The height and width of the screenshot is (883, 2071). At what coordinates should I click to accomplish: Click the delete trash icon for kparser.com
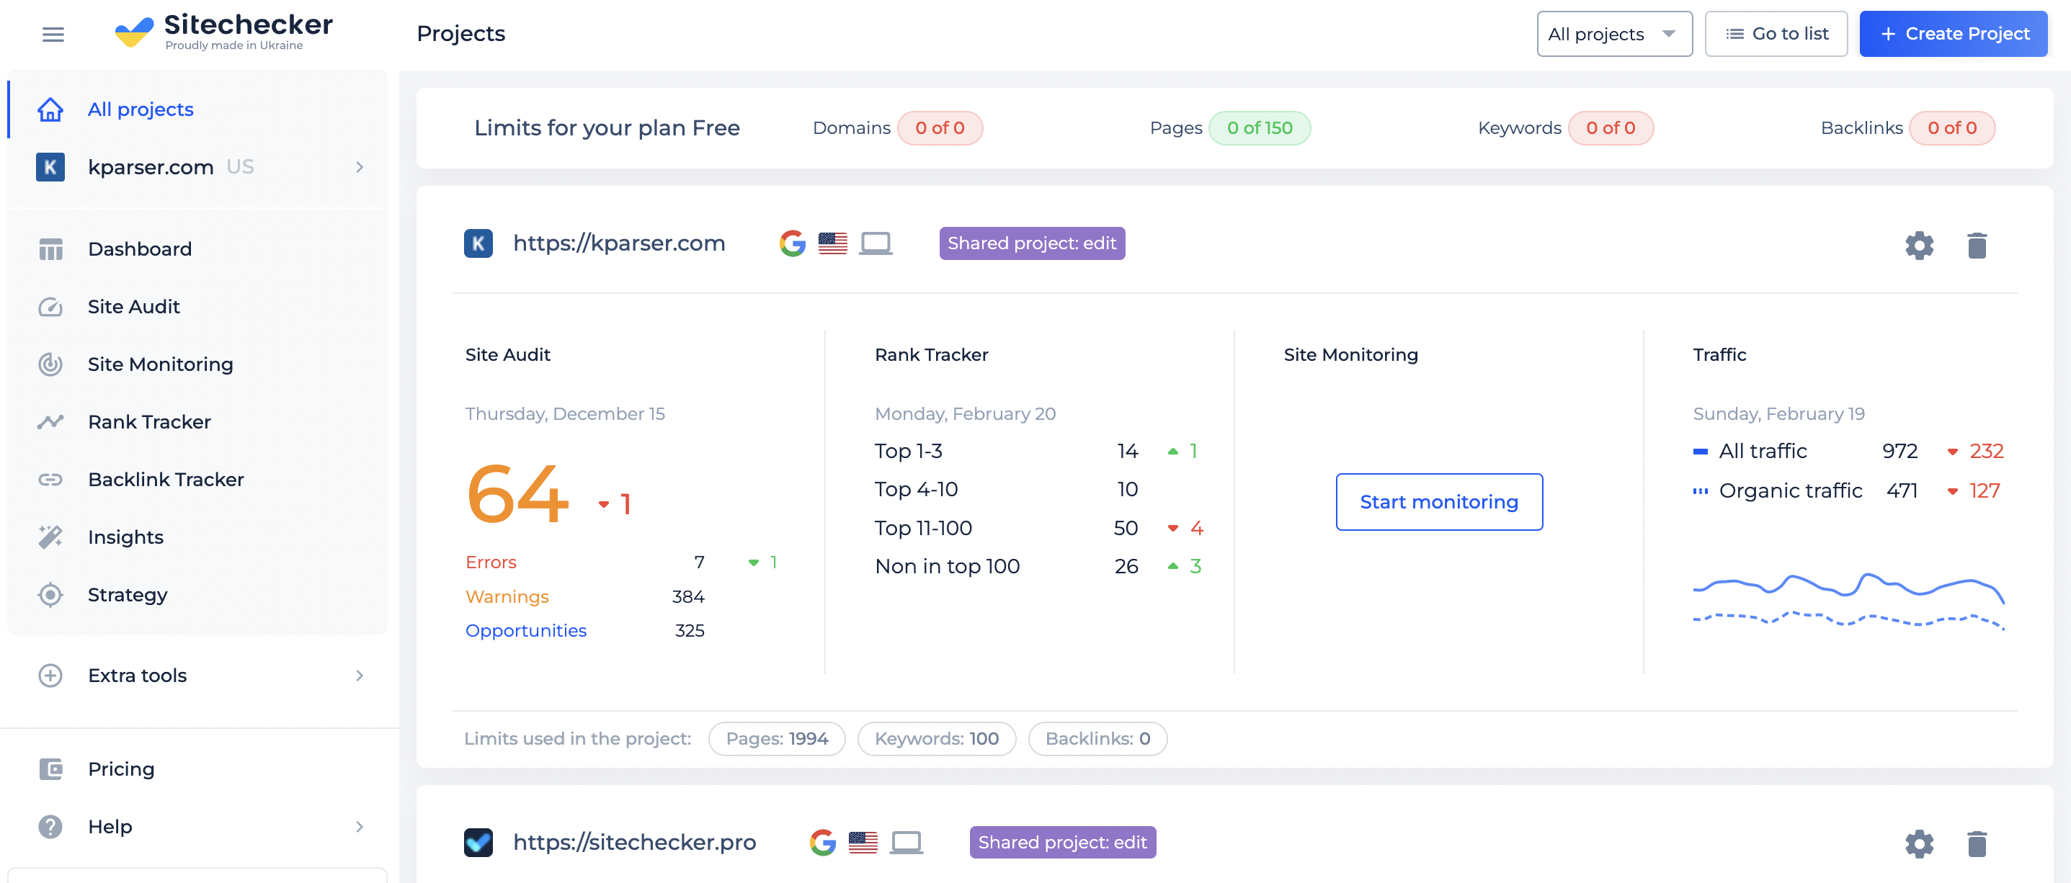pyautogui.click(x=1979, y=244)
